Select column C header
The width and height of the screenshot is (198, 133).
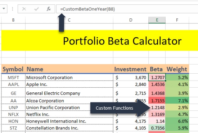coord(69,20)
